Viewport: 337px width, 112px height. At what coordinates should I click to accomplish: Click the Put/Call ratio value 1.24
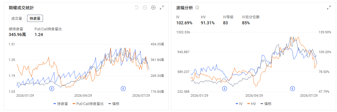pyautogui.click(x=39, y=34)
